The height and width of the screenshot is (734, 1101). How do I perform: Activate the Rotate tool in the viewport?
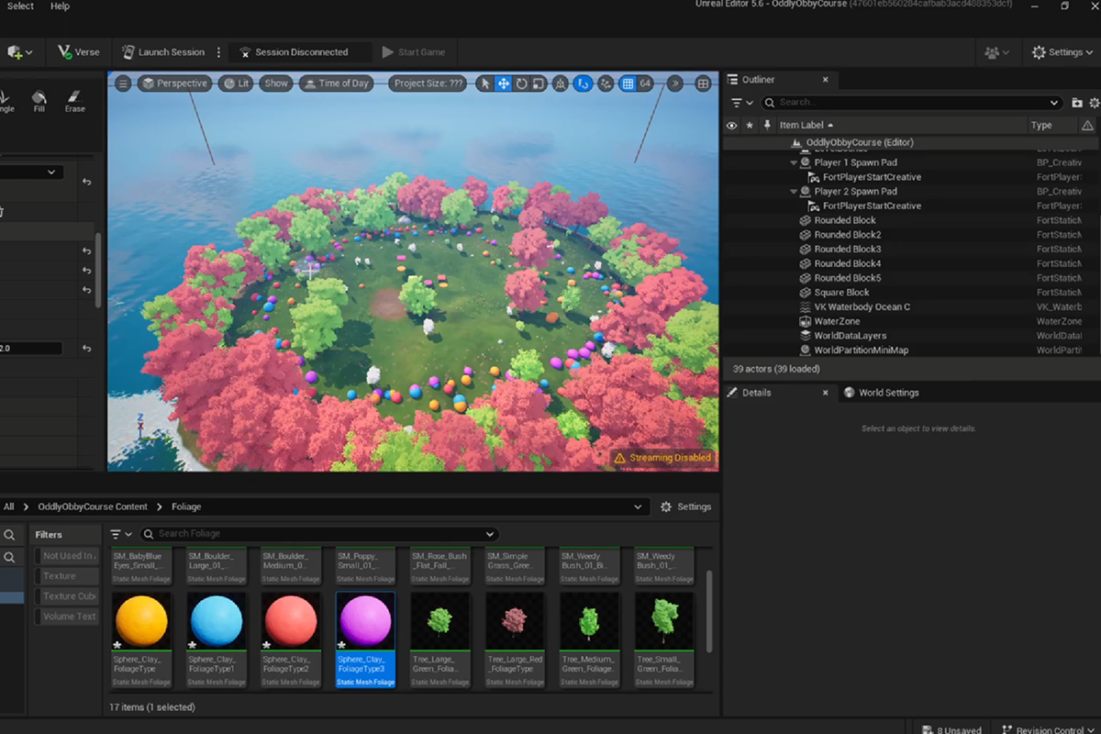click(x=523, y=83)
